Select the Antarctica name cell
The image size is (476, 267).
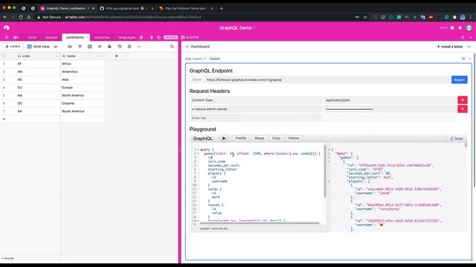click(83, 72)
